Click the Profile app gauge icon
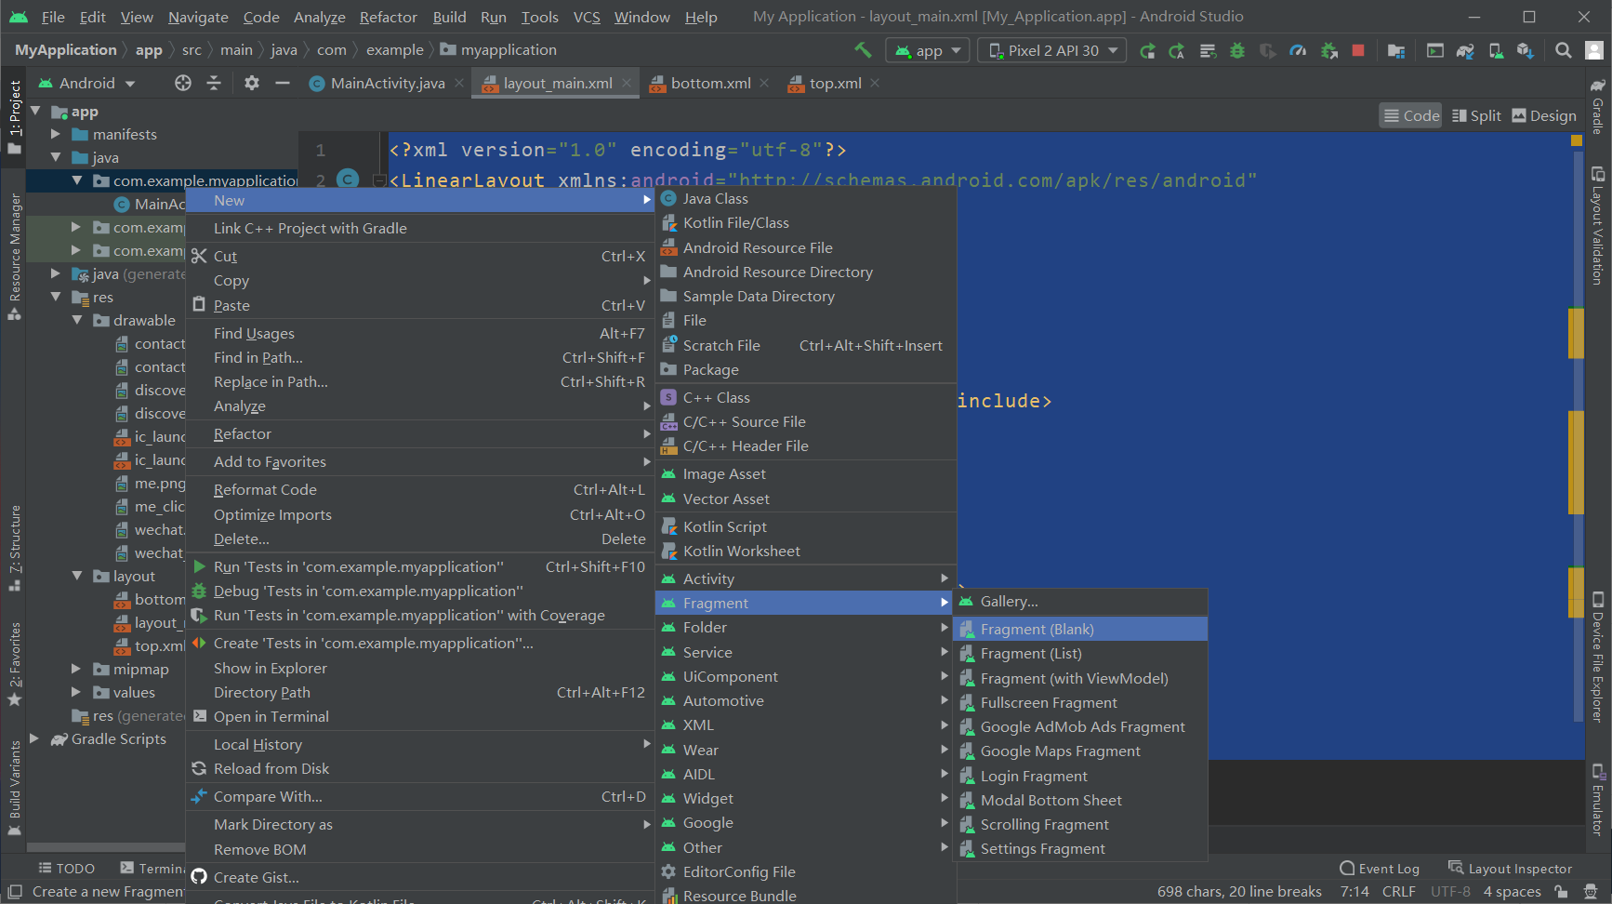This screenshot has height=904, width=1612. pos(1298,50)
